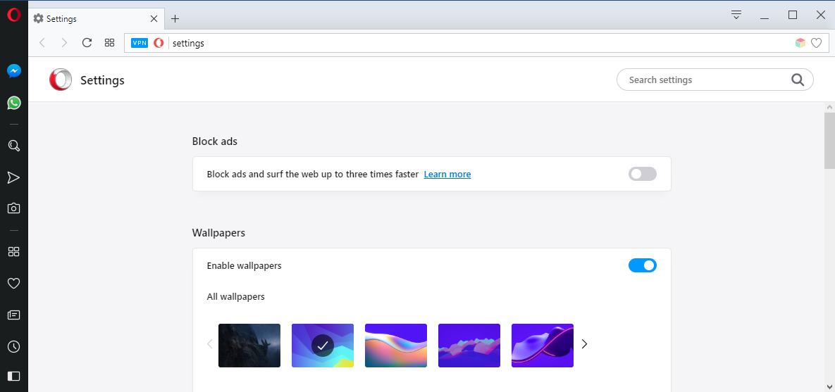
Task: Open the cube extension icon in address bar
Action: tap(800, 43)
